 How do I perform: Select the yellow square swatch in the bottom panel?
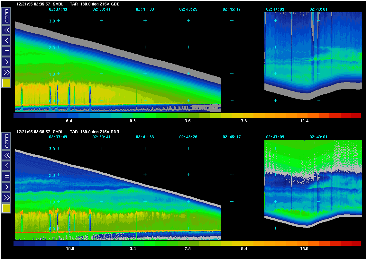[x=6, y=208]
